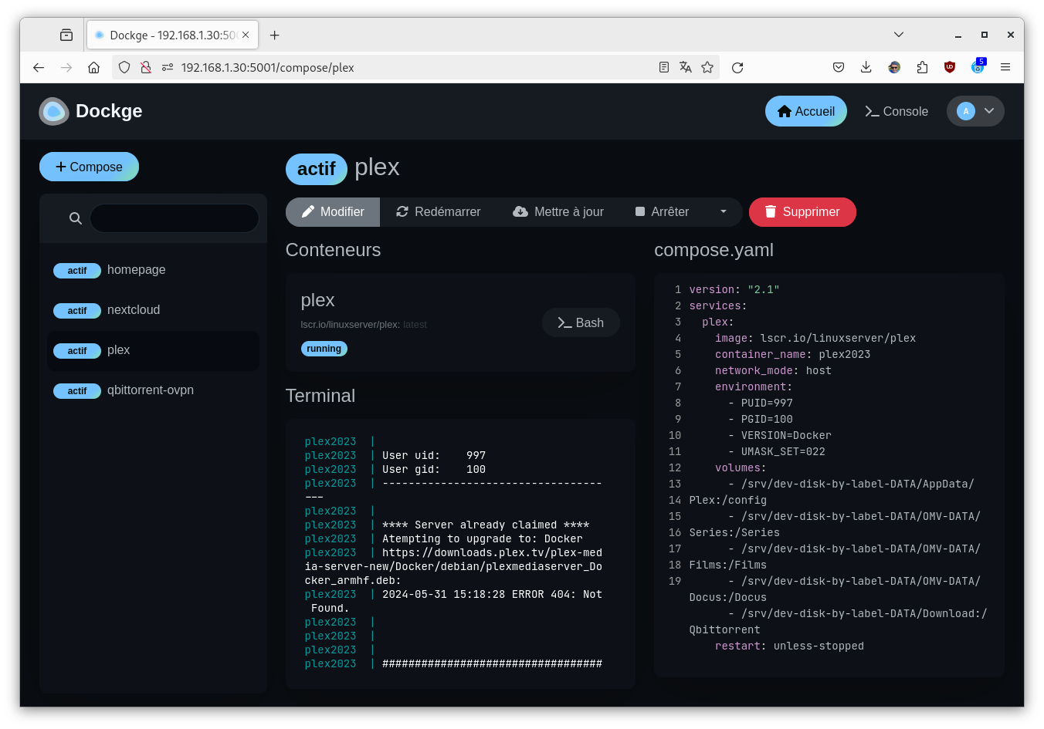Select the nextcloud stack

coord(153,310)
